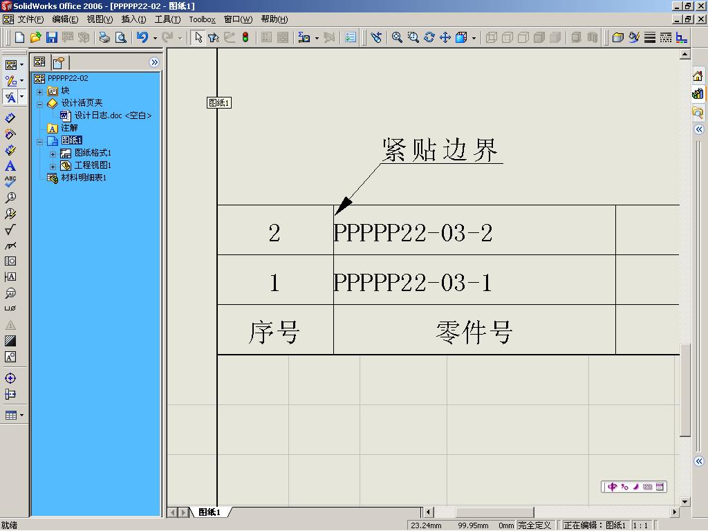Set line thickness from toolbar
Viewport: 708px width, 531px height.
tap(650, 37)
